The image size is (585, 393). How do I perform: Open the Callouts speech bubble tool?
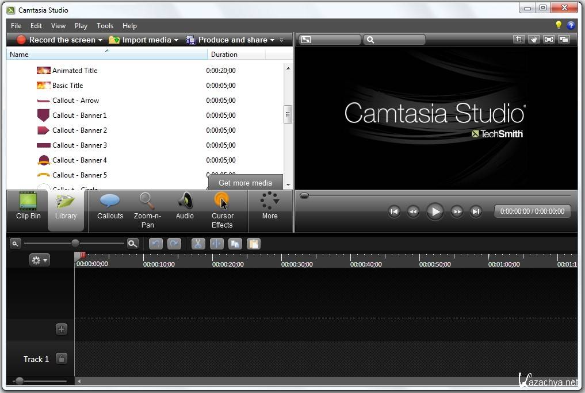pyautogui.click(x=110, y=206)
